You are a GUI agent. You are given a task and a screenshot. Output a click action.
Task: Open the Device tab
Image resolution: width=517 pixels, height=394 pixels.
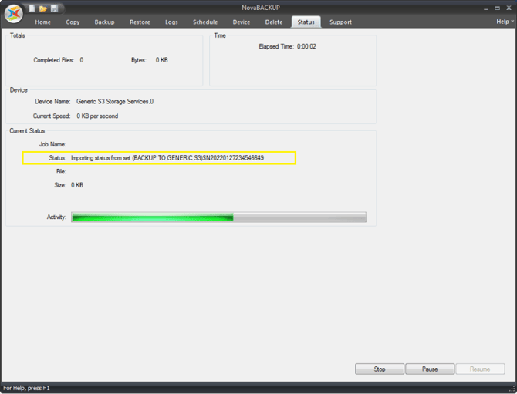(x=242, y=22)
